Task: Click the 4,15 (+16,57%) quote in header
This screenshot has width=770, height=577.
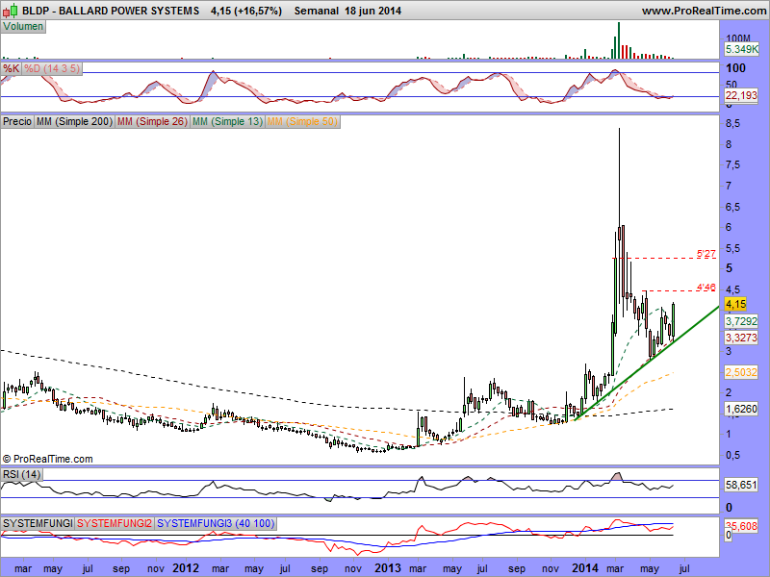Action: pyautogui.click(x=246, y=11)
